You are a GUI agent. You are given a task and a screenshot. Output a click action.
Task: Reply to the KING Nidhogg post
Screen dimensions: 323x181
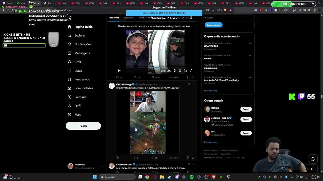pos(118,158)
